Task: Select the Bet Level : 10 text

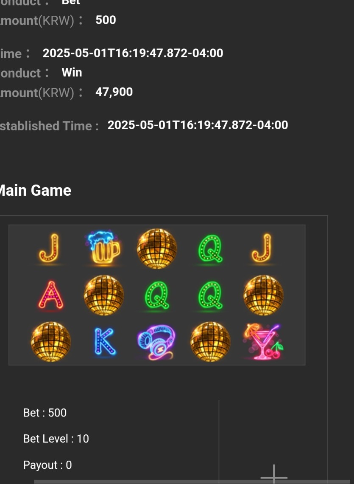Action: (x=56, y=439)
